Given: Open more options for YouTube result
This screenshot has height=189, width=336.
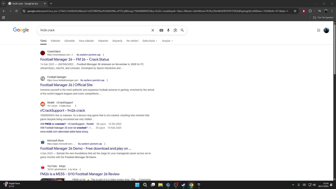Looking at the screenshot, I should pos(80,169).
